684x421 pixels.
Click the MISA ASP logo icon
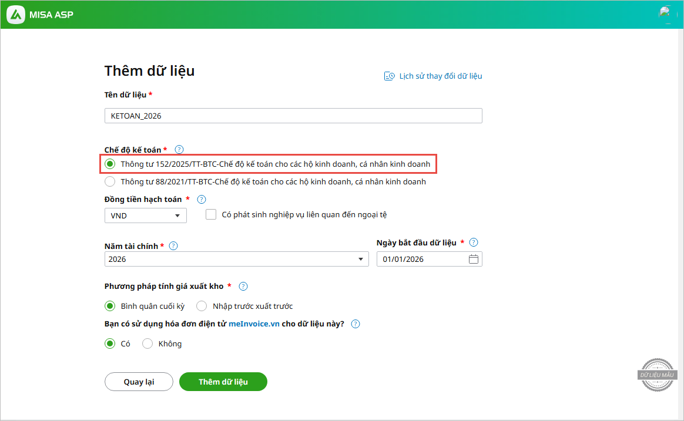pos(17,14)
